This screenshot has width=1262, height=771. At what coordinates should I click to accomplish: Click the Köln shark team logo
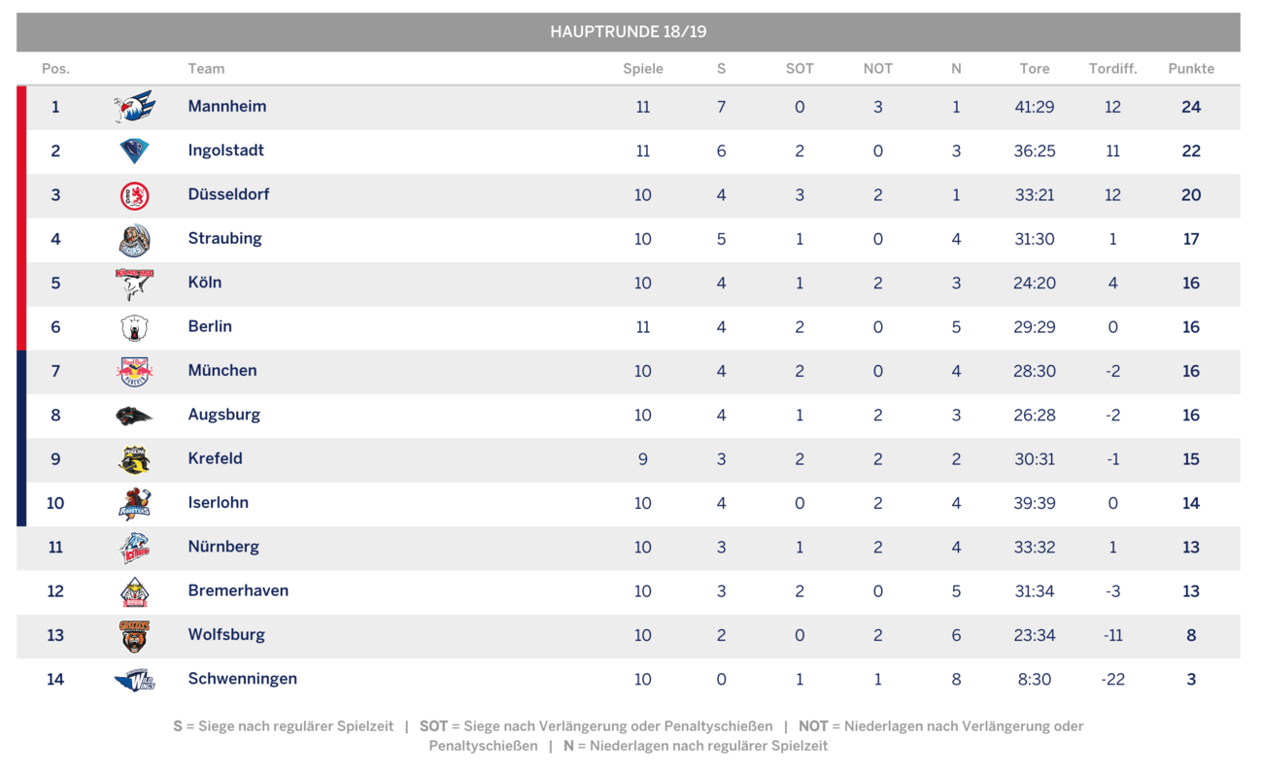134,284
